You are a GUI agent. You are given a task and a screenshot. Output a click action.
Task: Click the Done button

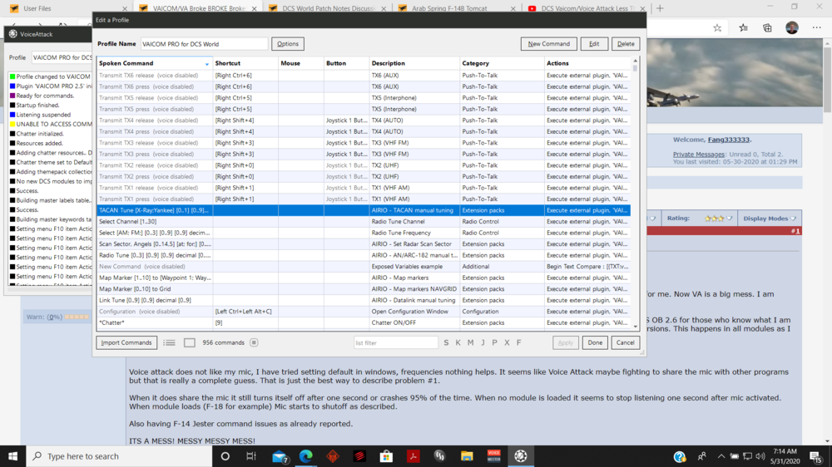[x=595, y=343]
